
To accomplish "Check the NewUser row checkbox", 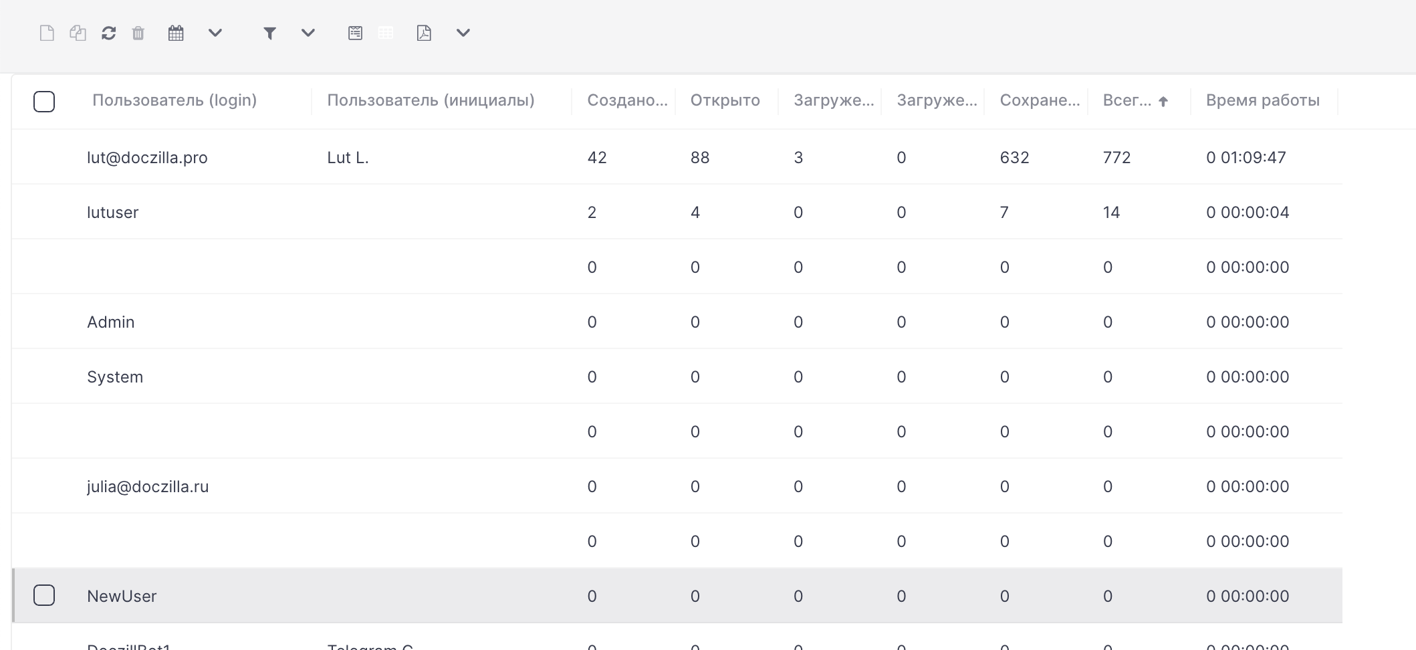I will 44,595.
